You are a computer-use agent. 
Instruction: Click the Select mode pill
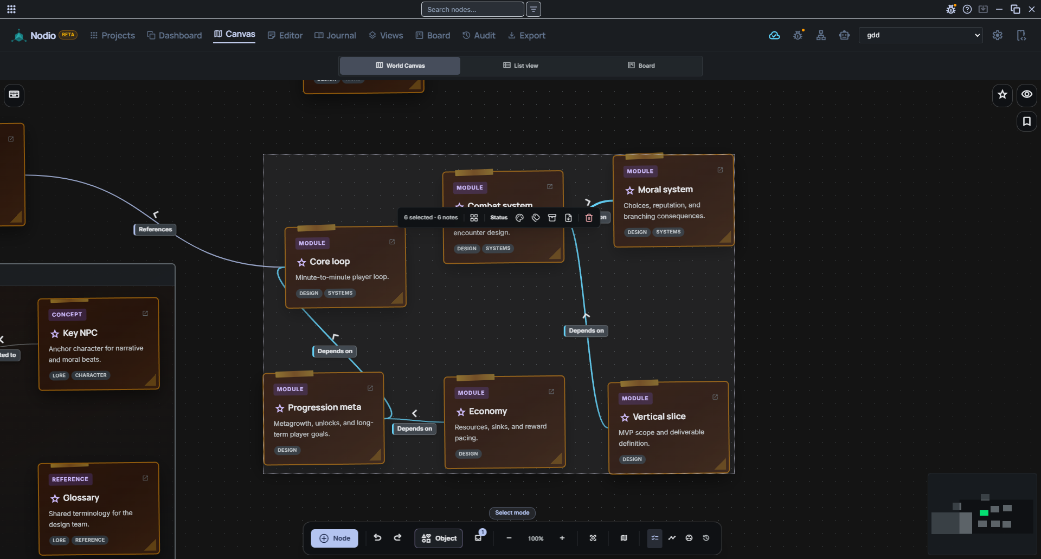point(512,513)
